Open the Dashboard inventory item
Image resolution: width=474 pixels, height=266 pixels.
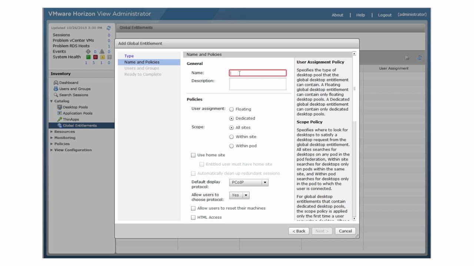click(69, 83)
